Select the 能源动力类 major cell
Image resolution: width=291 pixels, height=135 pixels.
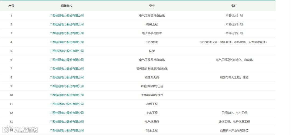pos(152,77)
